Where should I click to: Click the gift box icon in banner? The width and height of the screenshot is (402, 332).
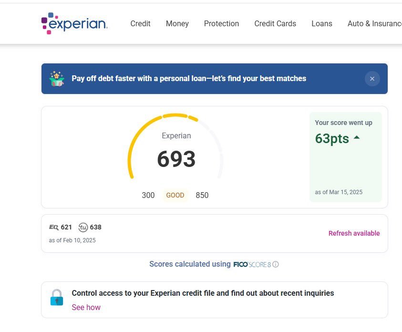57,79
